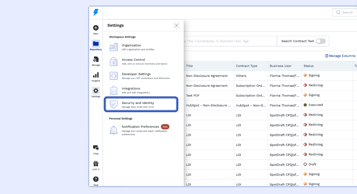
Task: Open the Chat icon in sidebar
Action: [x=96, y=148]
